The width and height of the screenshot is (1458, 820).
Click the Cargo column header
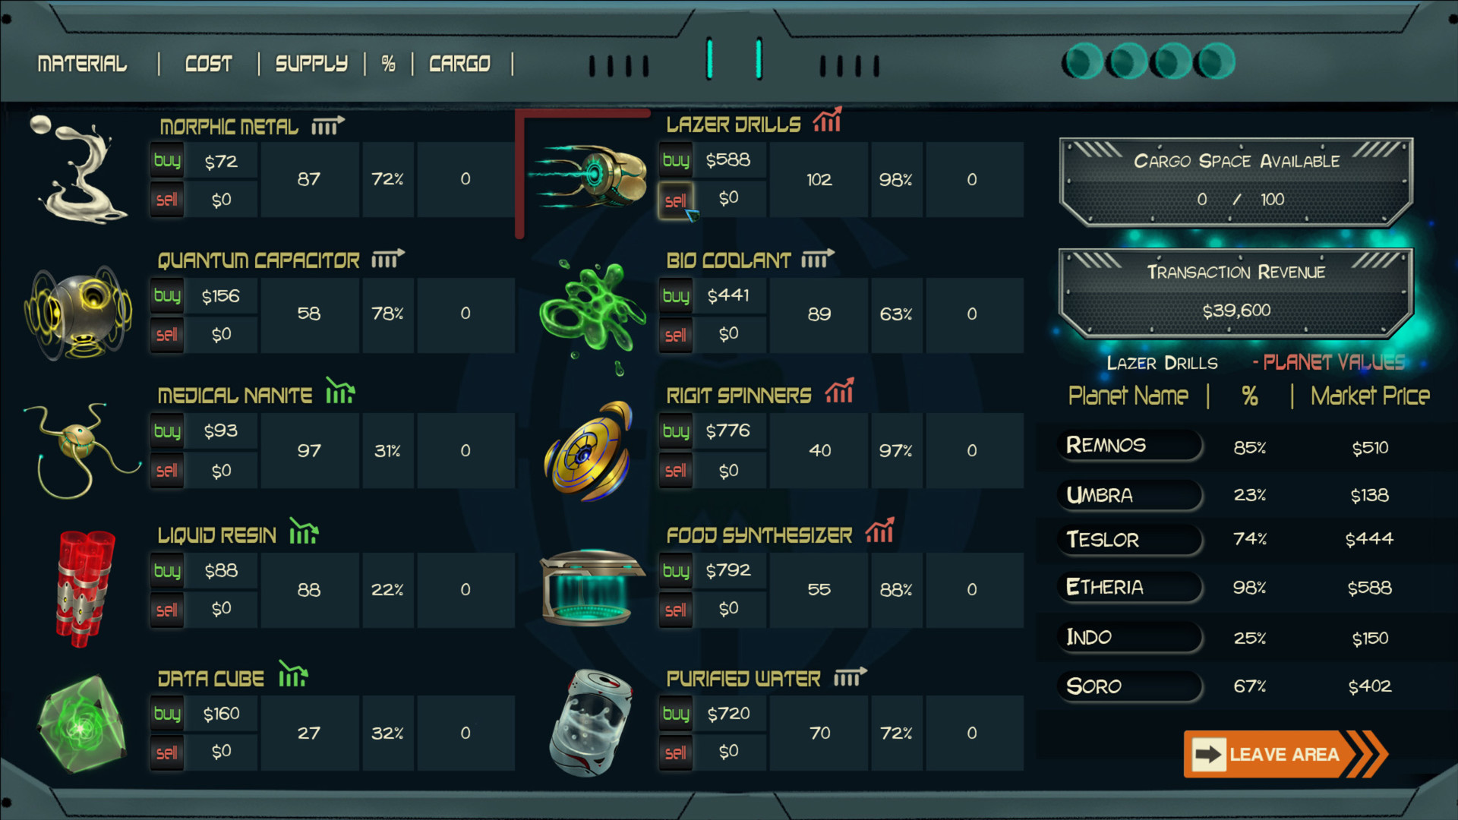[x=460, y=64]
